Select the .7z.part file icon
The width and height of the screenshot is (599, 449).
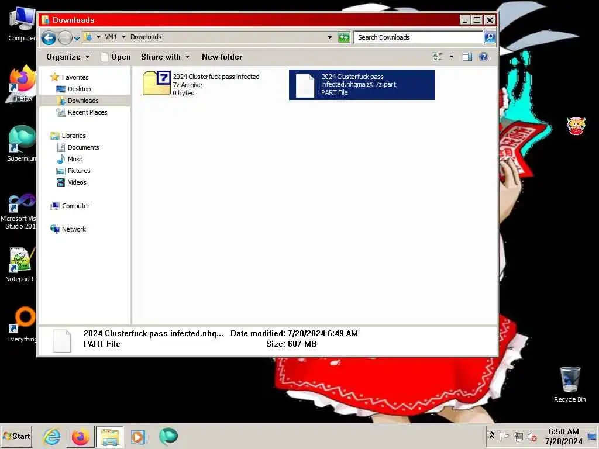[x=305, y=85]
